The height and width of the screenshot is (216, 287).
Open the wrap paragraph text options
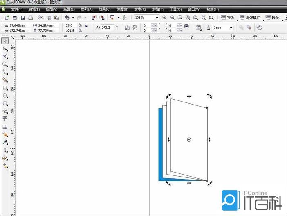click(x=199, y=28)
